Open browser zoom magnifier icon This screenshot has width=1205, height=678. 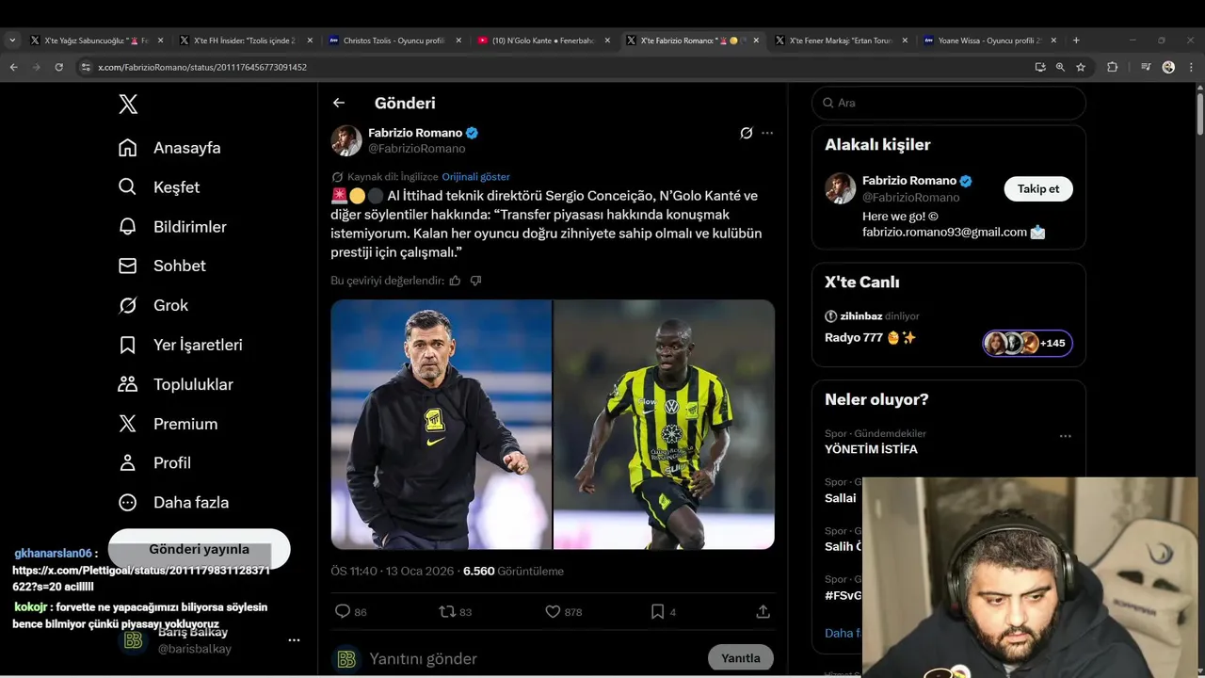1060,67
